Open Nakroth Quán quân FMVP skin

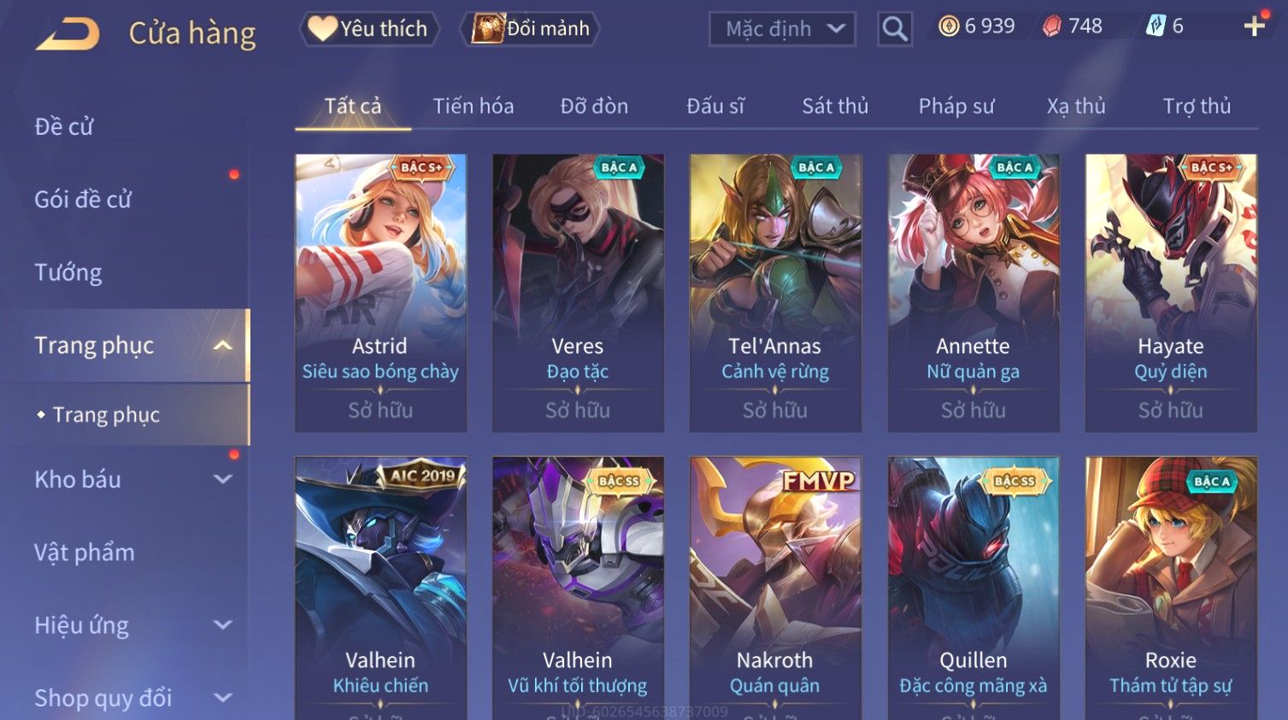[775, 588]
